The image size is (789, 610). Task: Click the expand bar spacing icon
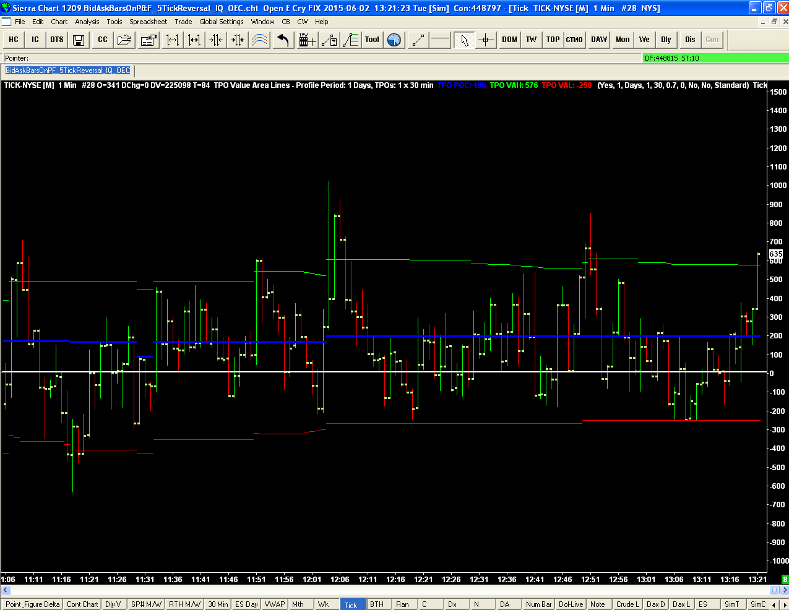click(x=173, y=40)
